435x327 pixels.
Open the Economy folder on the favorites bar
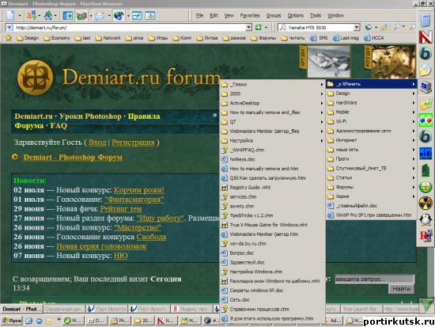point(57,38)
